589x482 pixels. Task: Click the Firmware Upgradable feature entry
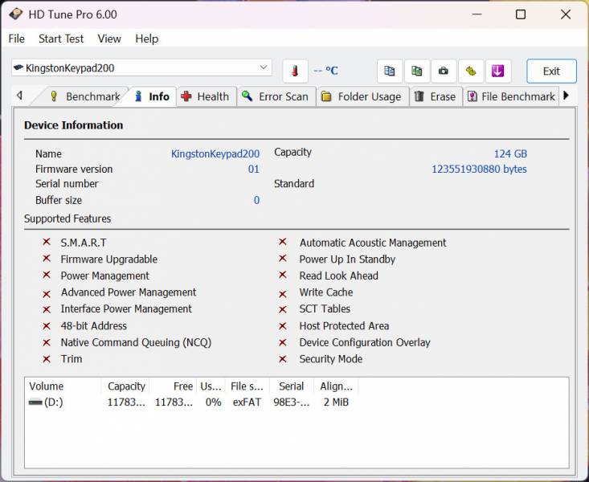click(x=109, y=259)
